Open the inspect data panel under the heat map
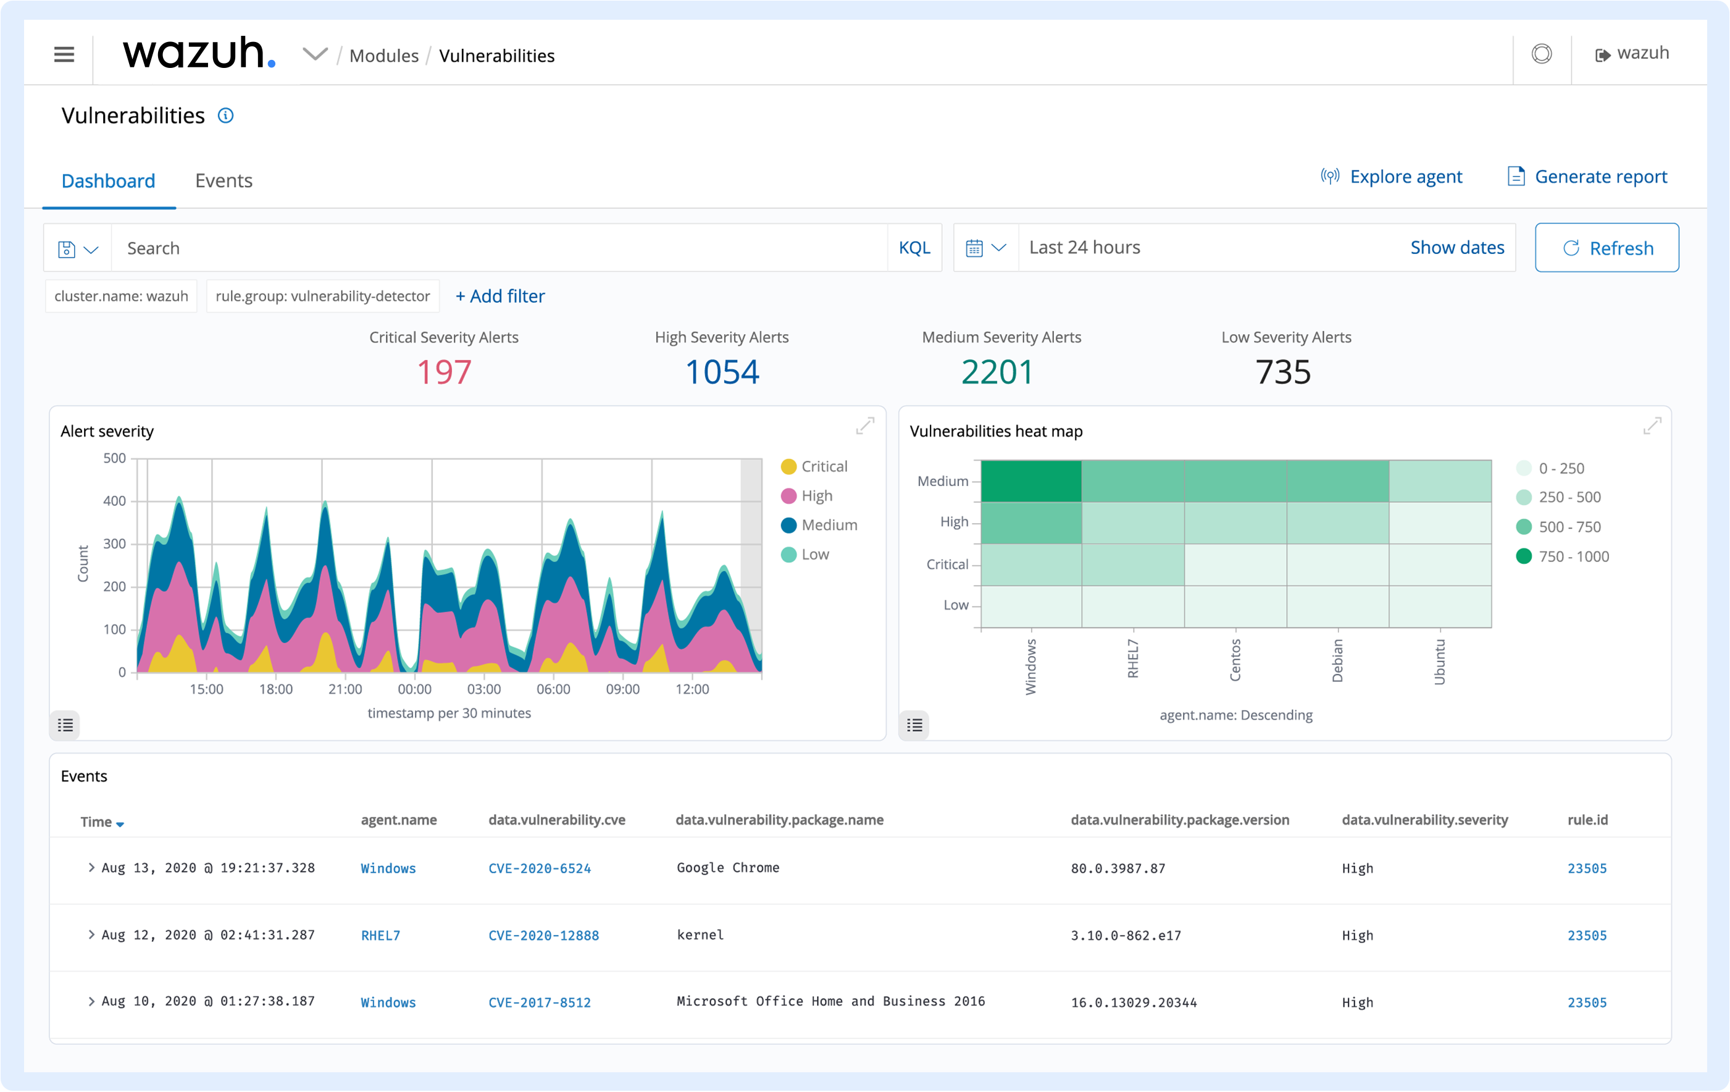 [913, 724]
